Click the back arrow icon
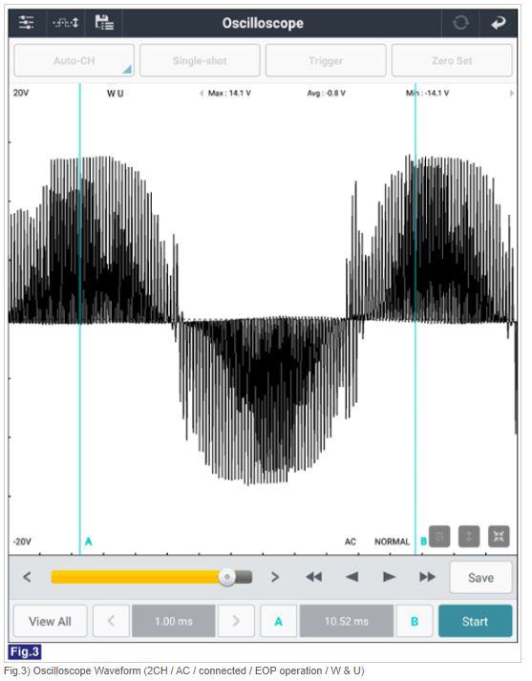This screenshot has width=532, height=681. point(499,23)
